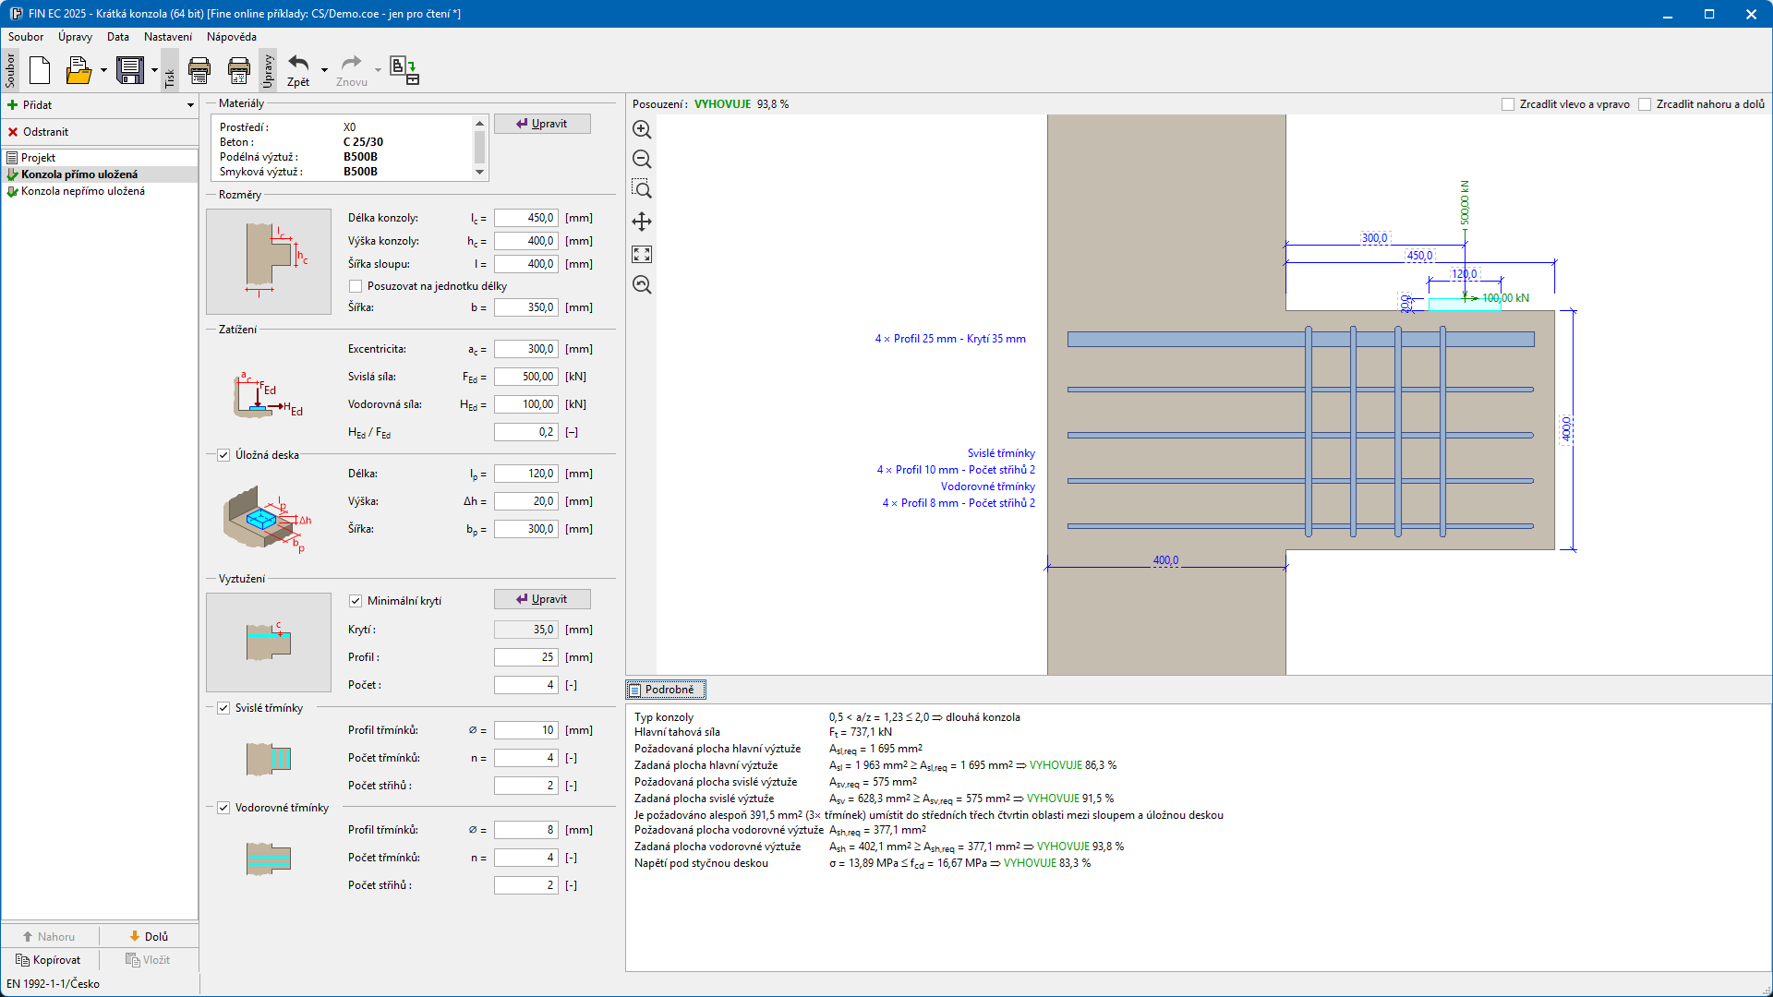Open the Nastavení menu
The height and width of the screenshot is (997, 1773).
(167, 37)
